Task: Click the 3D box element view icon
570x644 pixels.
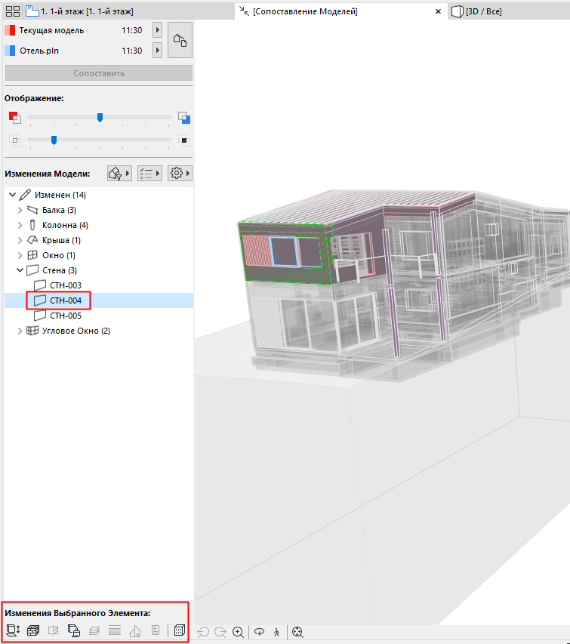Action: (180, 630)
